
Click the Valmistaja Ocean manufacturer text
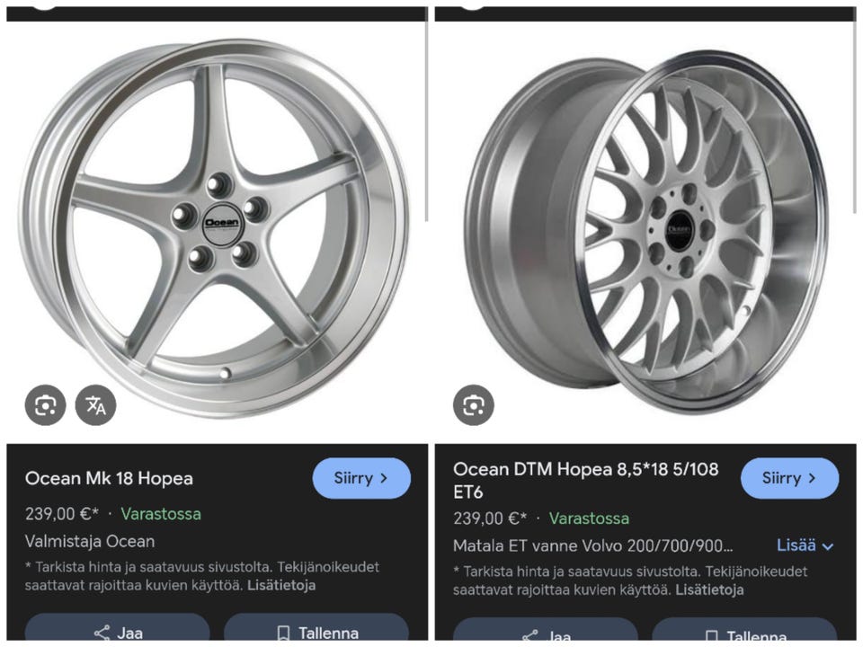(x=90, y=541)
